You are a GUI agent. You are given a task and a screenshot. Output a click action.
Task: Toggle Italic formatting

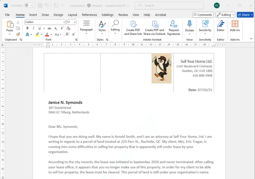pos(33,28)
